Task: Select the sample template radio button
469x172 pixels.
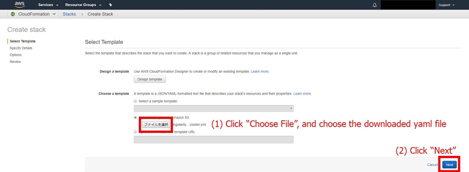Action: coord(135,101)
